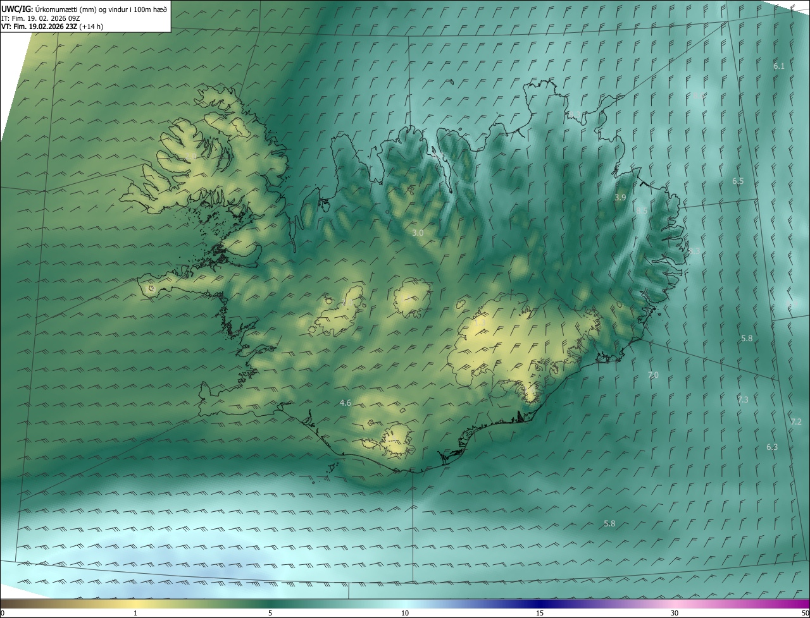Click the 15 tick on the colour scale
The height and width of the screenshot is (618, 810).
540,613
